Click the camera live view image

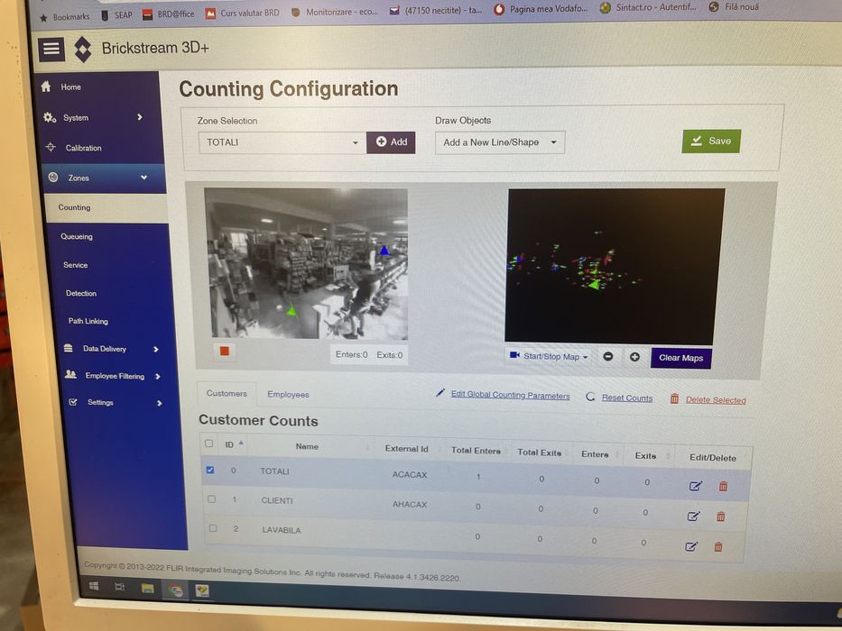pos(306,263)
